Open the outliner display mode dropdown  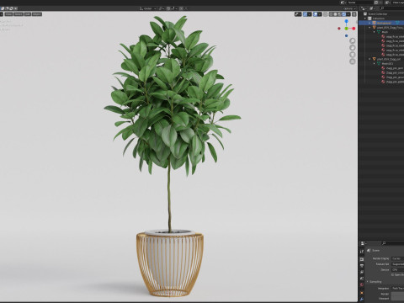[364, 8]
